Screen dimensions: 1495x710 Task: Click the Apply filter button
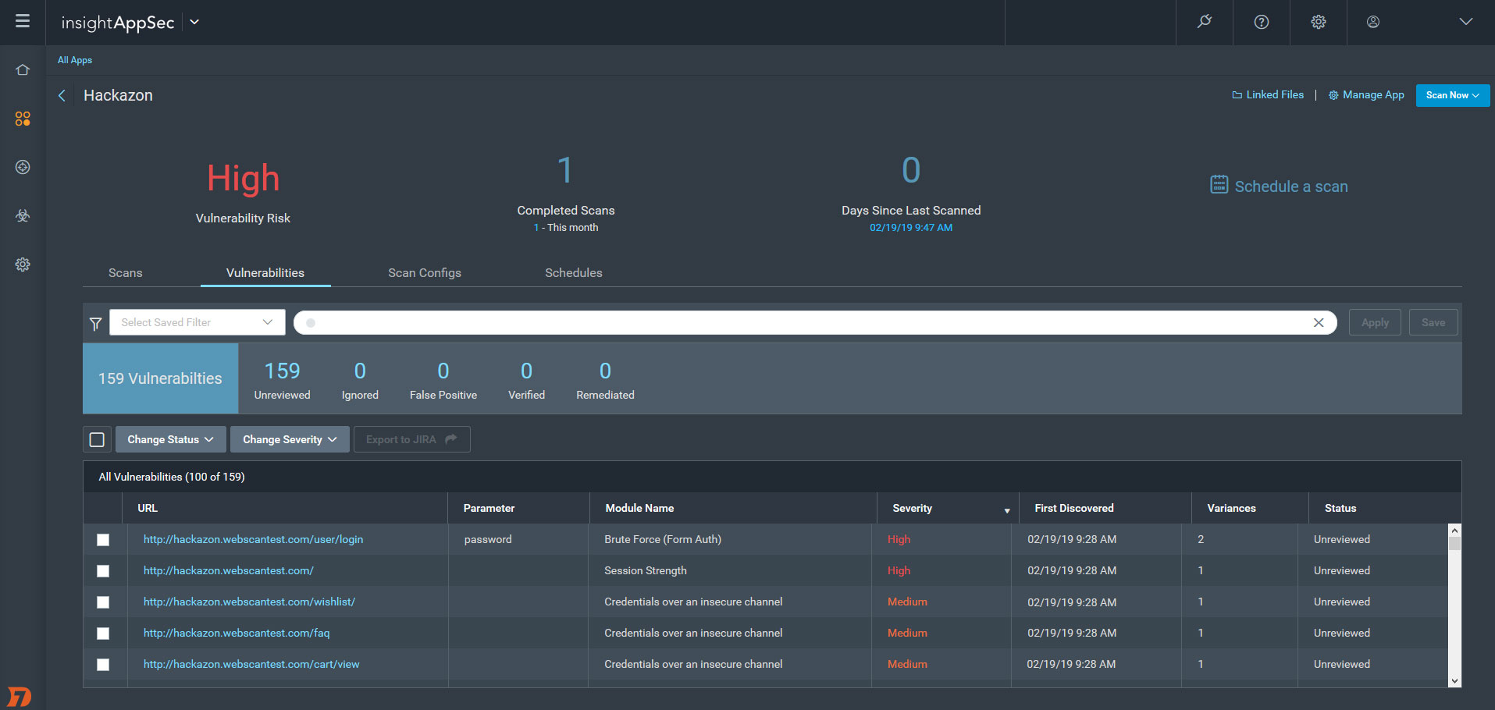[1375, 322]
